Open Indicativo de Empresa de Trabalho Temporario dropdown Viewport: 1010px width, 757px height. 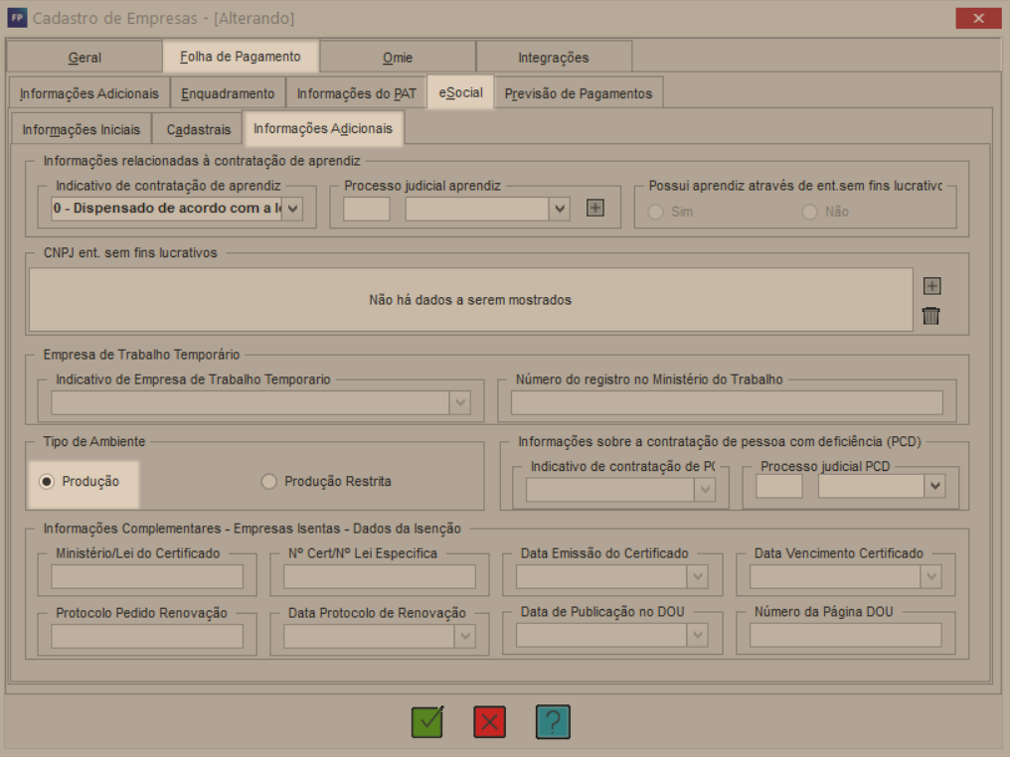click(460, 403)
